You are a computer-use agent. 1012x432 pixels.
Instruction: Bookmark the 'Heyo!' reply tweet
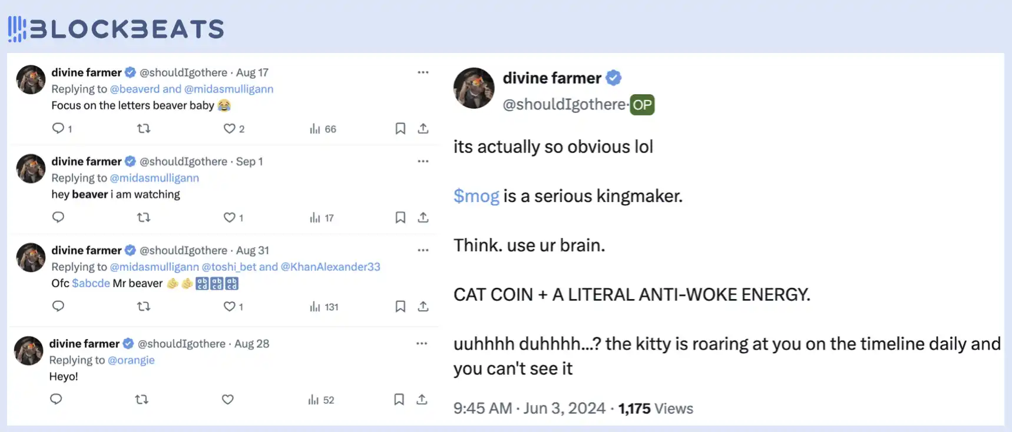[399, 400]
